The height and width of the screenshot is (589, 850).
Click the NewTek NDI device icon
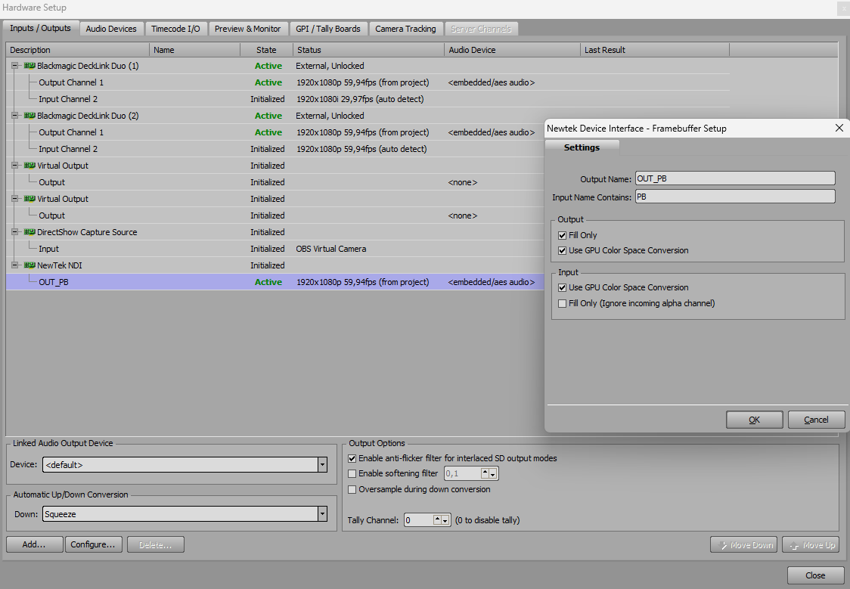point(29,265)
